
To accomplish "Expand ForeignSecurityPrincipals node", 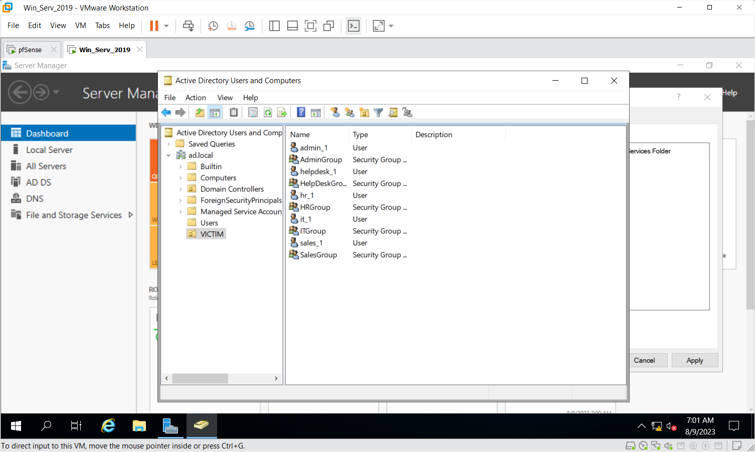I will (180, 200).
